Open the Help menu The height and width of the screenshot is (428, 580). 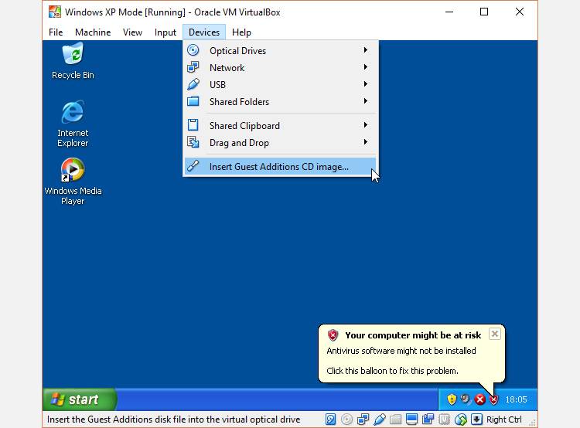(x=241, y=32)
